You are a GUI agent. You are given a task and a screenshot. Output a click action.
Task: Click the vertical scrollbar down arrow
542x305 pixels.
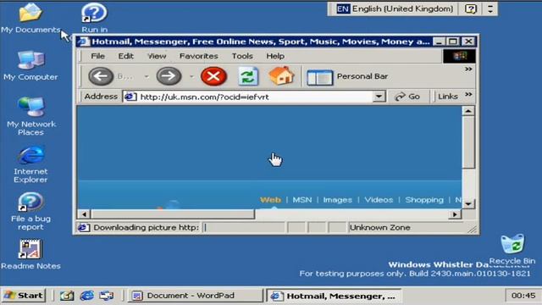pos(468,203)
